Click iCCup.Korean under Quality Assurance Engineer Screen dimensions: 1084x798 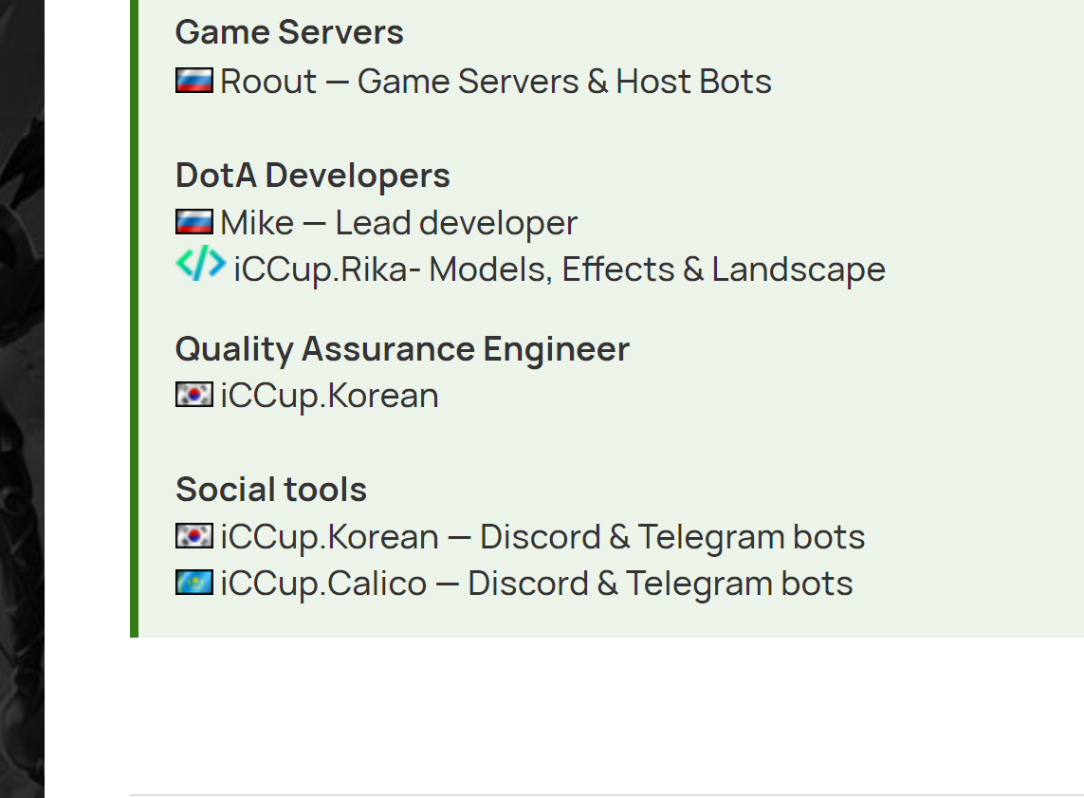click(330, 397)
